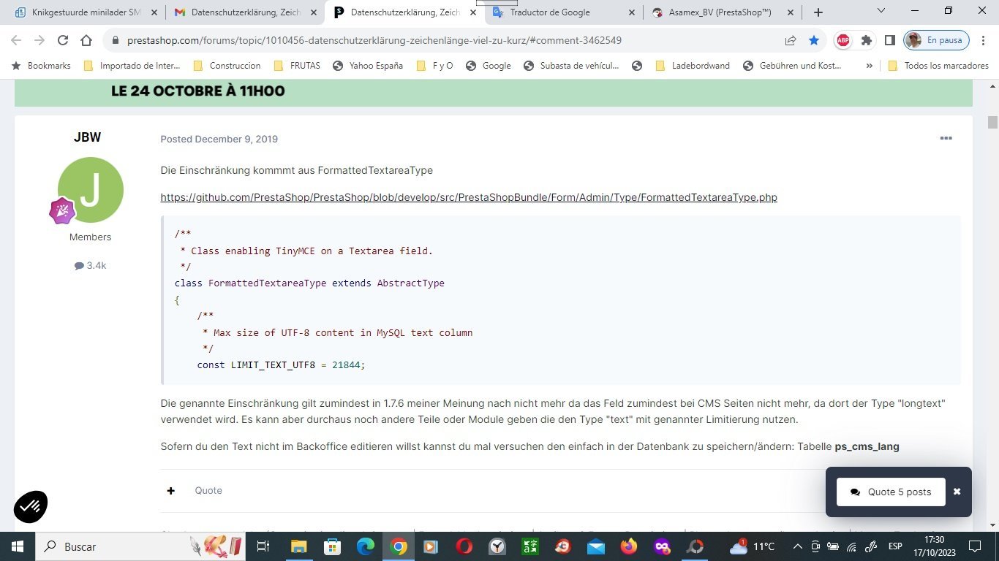Click the 'Quote 5 posts' button
The image size is (999, 561).
(891, 492)
